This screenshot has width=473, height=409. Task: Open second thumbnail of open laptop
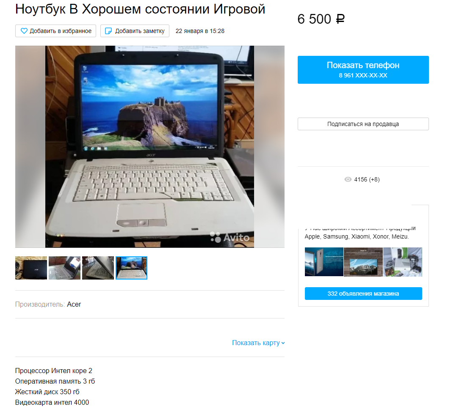64,268
